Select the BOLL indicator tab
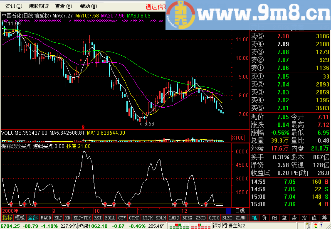The height and width of the screenshot is (229, 331). tap(110, 218)
